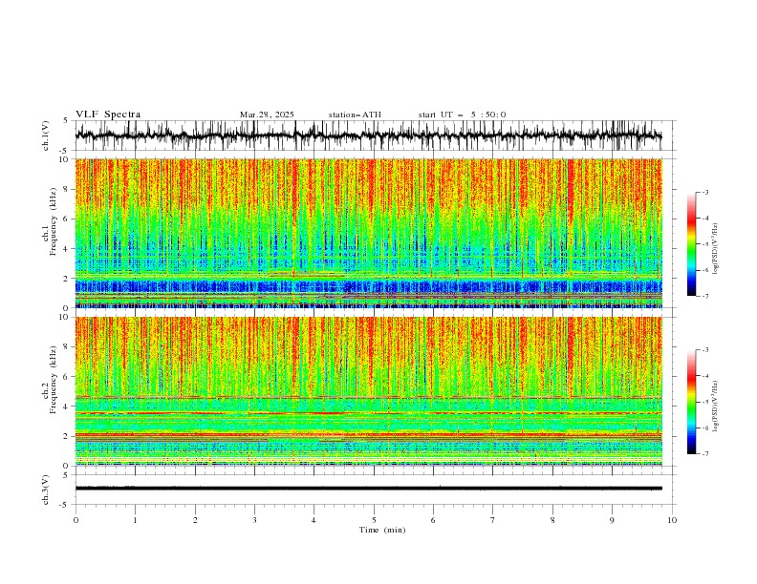Select the "start UT = 5 :50: 0" text
Screen dimensions: 757x584
[x=462, y=115]
